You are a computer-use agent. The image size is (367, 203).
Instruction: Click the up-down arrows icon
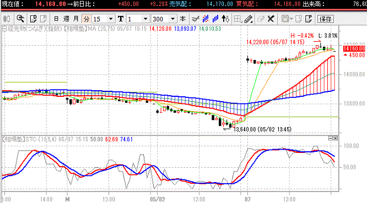click(225, 19)
